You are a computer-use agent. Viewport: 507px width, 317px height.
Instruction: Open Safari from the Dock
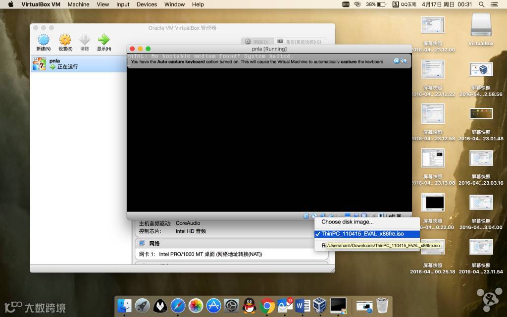point(178,305)
